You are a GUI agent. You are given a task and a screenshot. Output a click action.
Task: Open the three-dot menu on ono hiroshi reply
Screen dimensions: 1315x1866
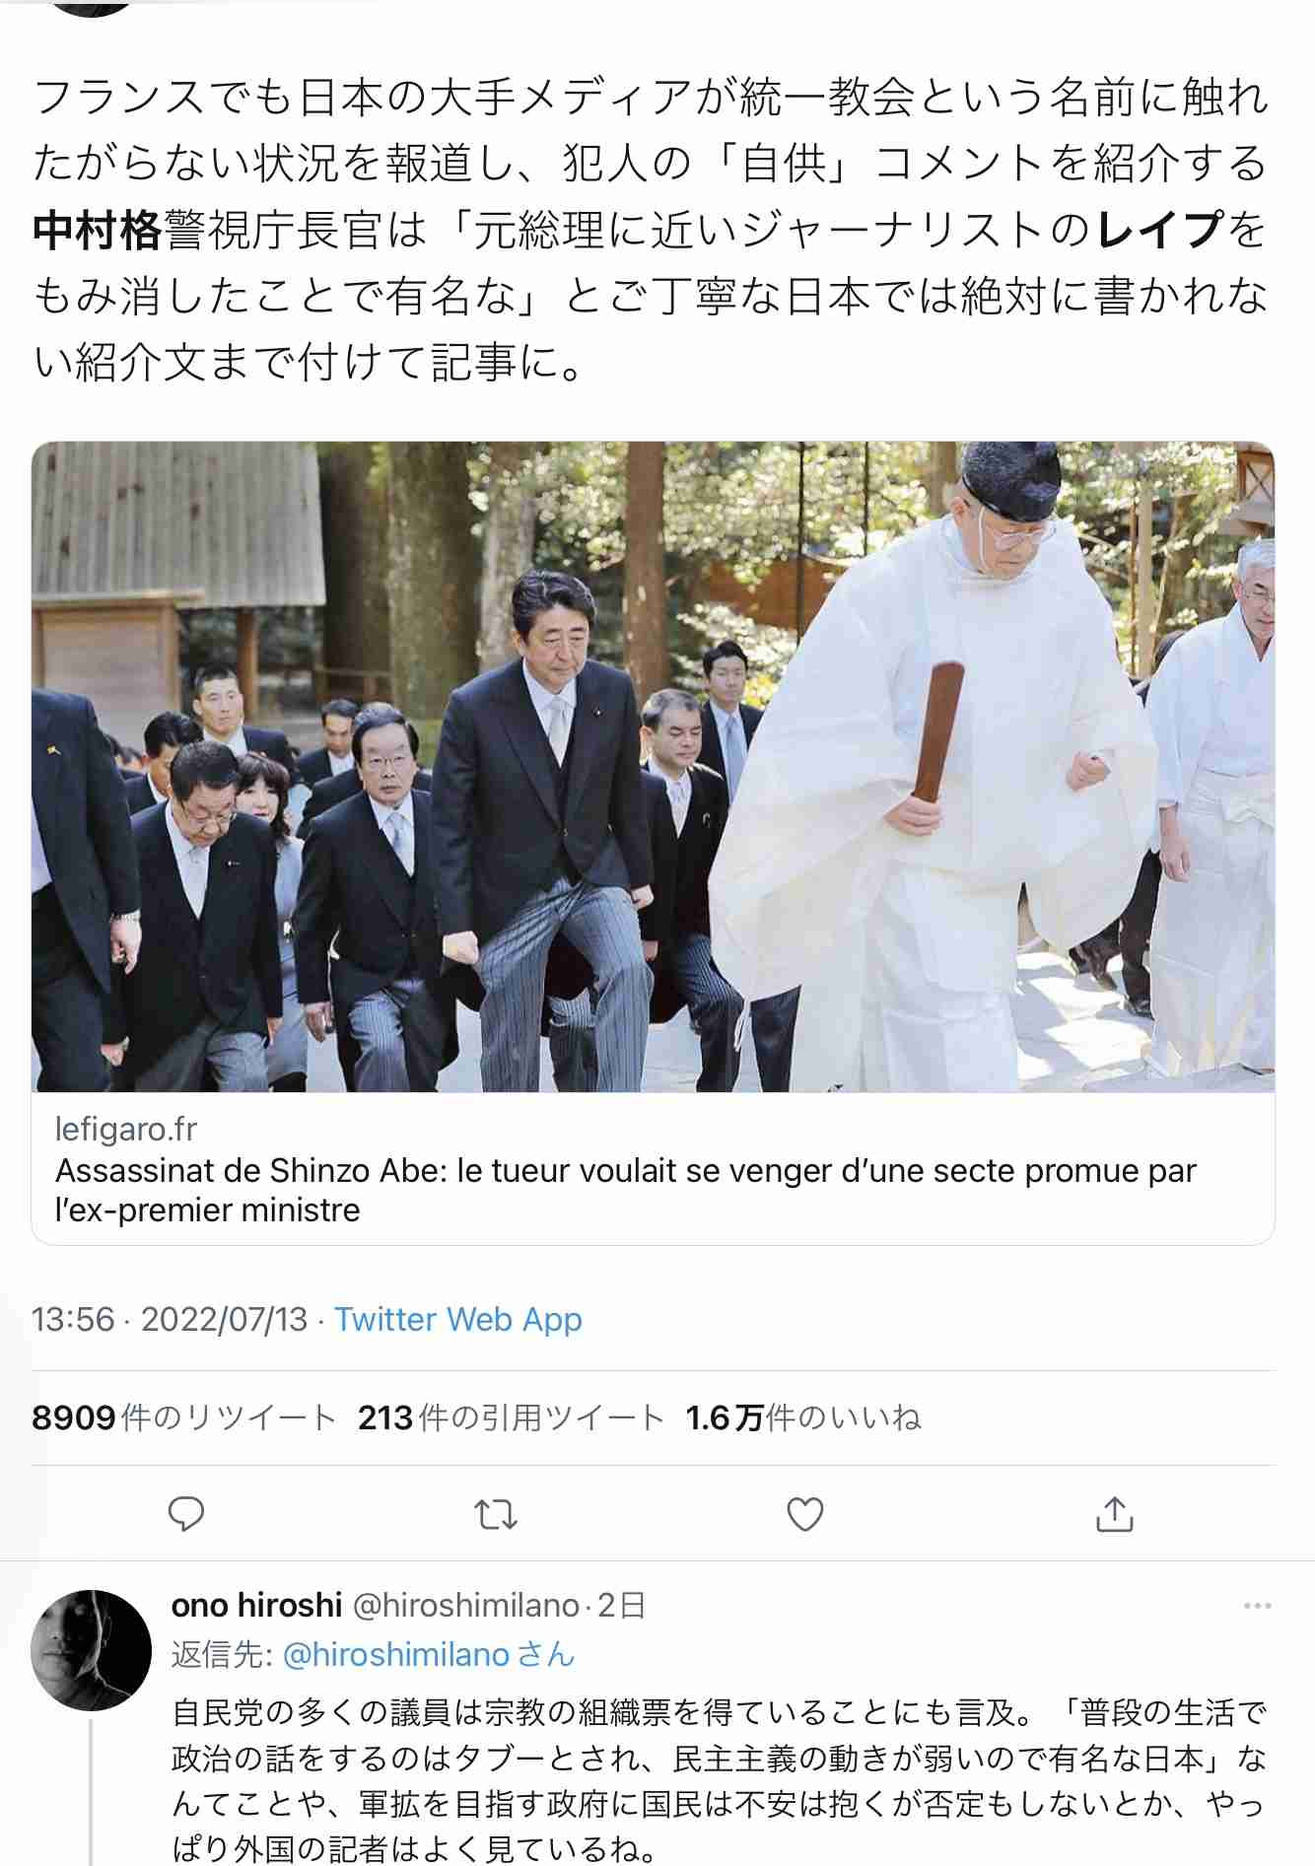(1257, 1606)
